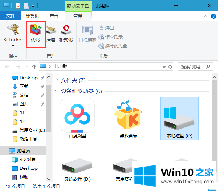Select the 酷我音乐 item
The height and width of the screenshot is (191, 218).
[128, 119]
